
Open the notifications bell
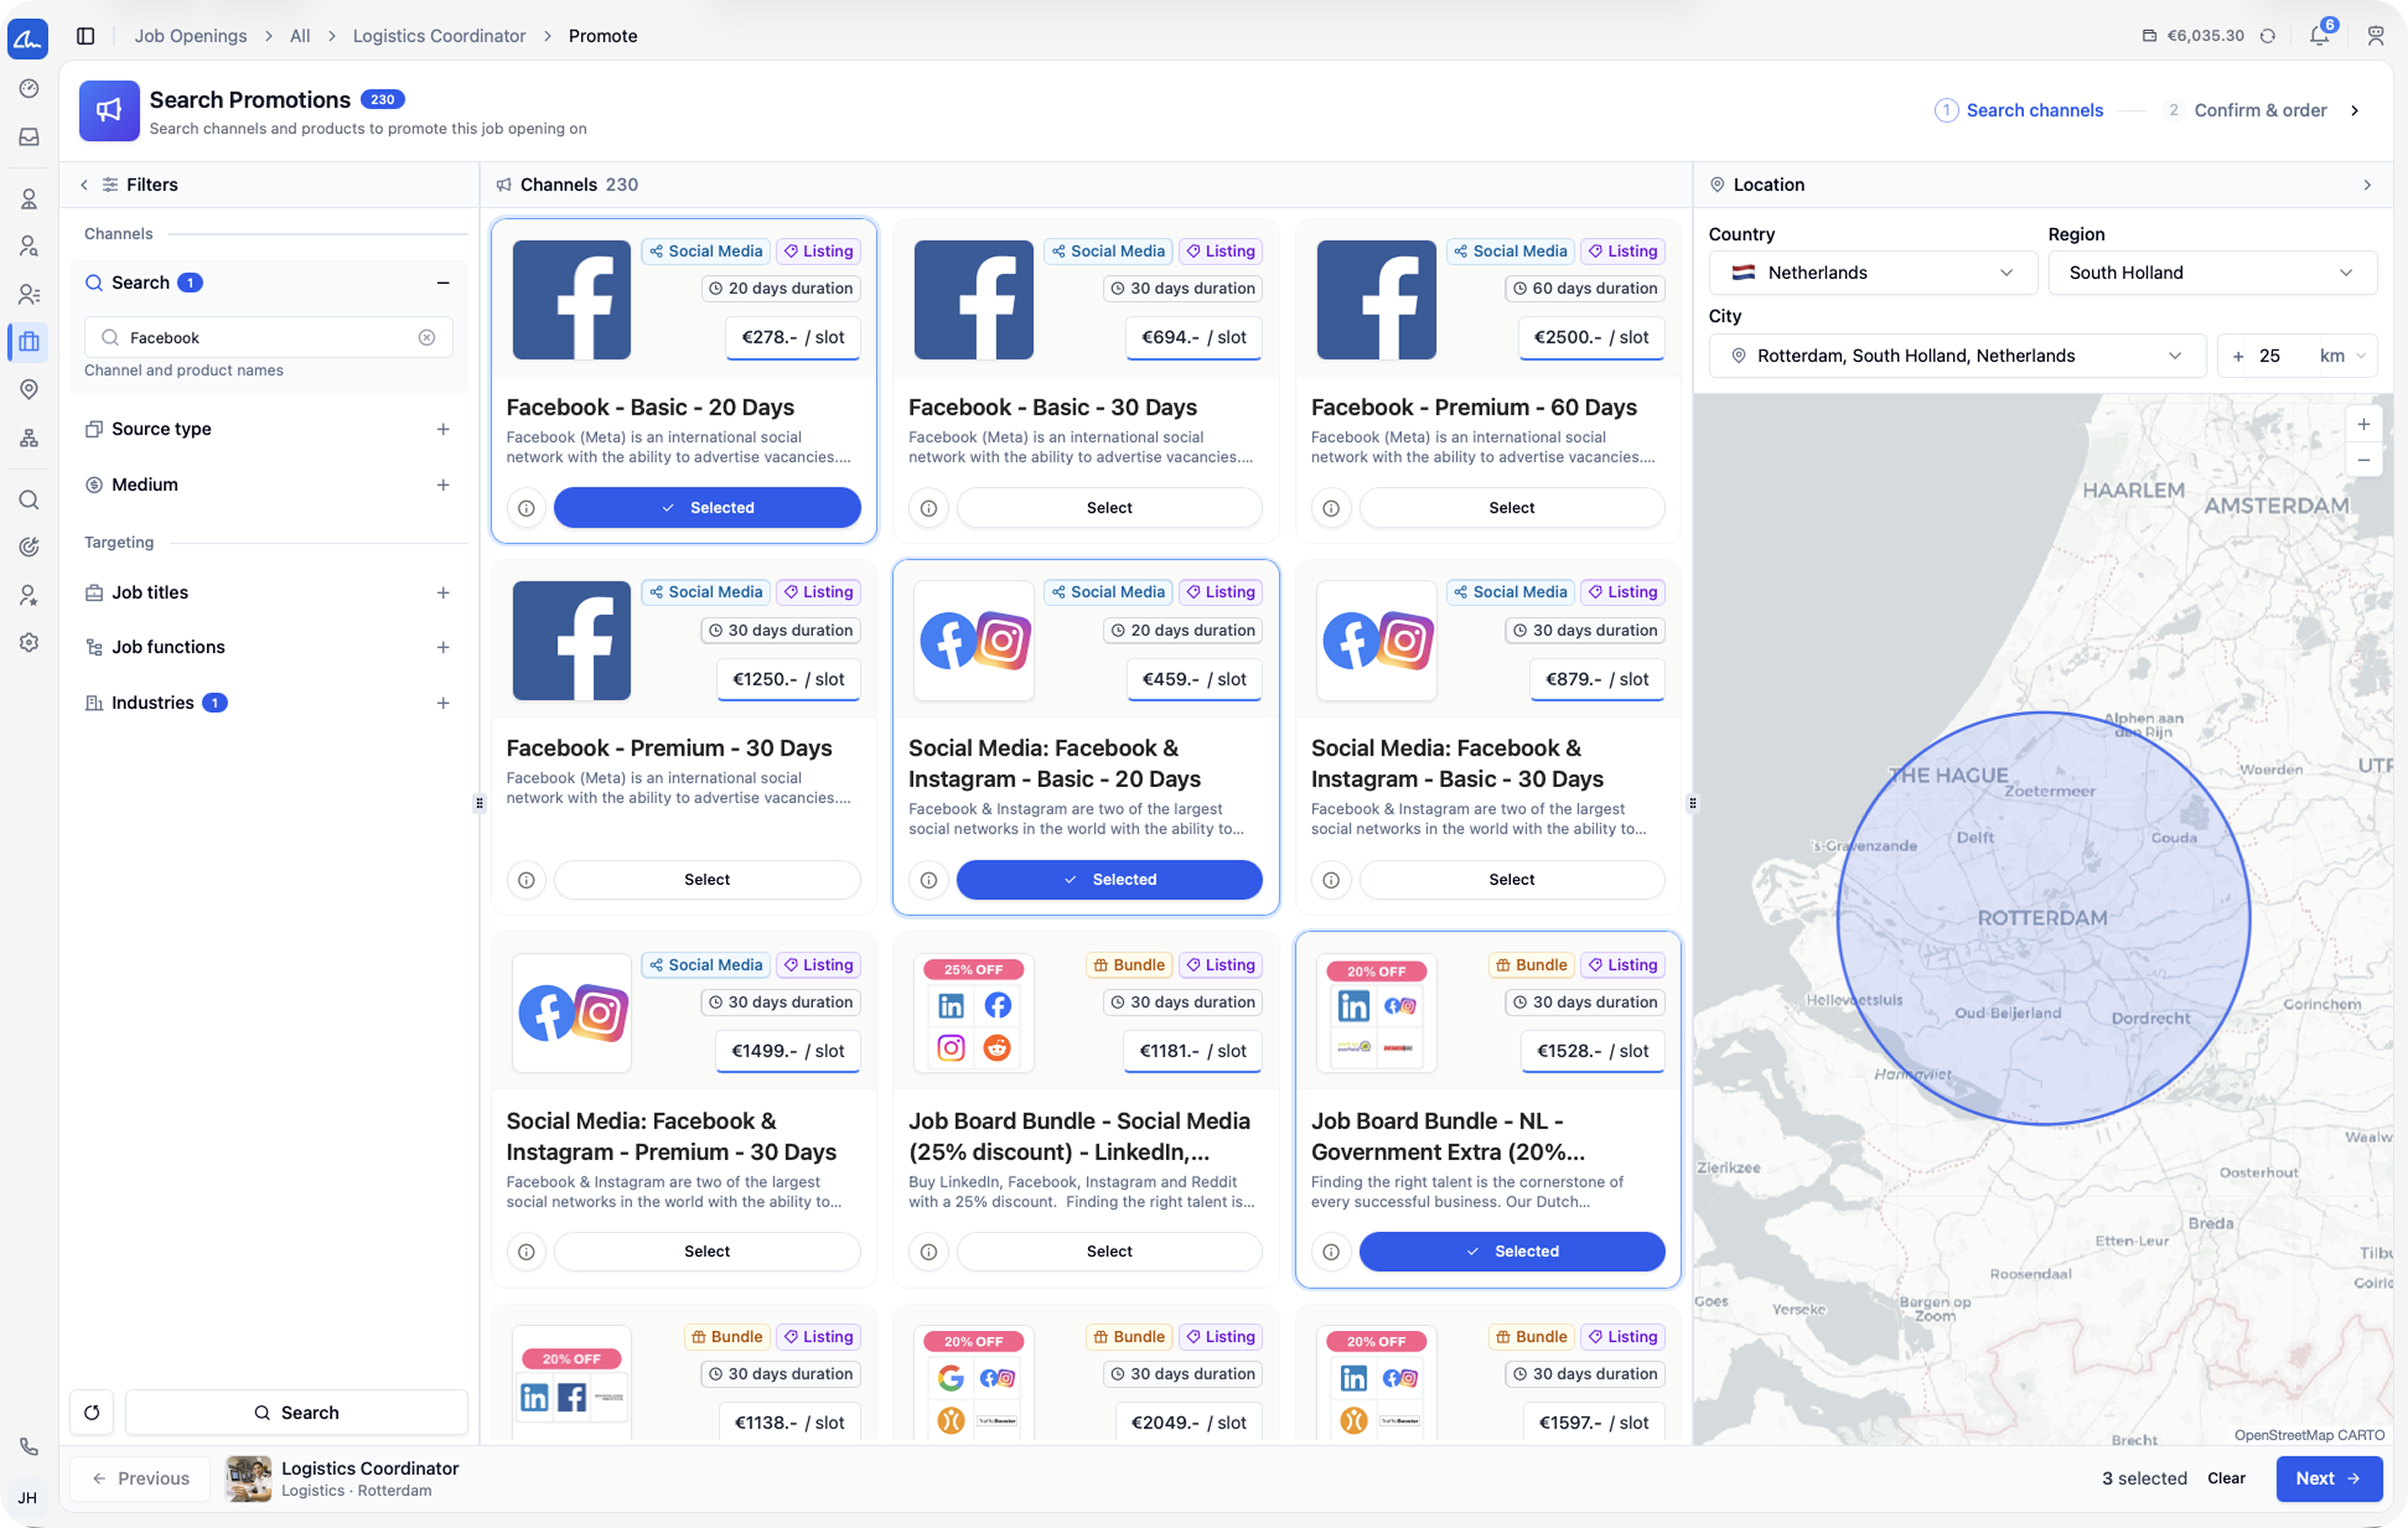2319,36
